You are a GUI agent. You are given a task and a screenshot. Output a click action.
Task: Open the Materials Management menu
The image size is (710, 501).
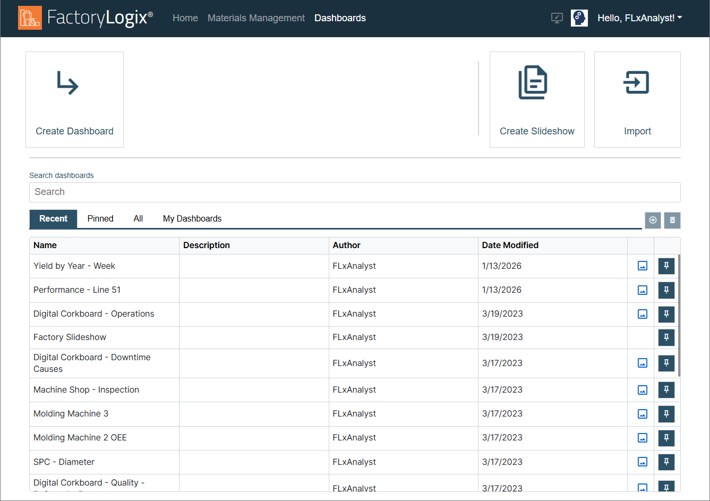(256, 18)
